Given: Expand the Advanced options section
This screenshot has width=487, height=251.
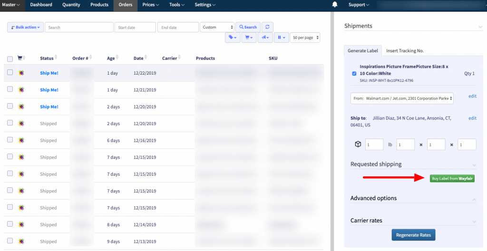Looking at the screenshot, I should (474, 199).
